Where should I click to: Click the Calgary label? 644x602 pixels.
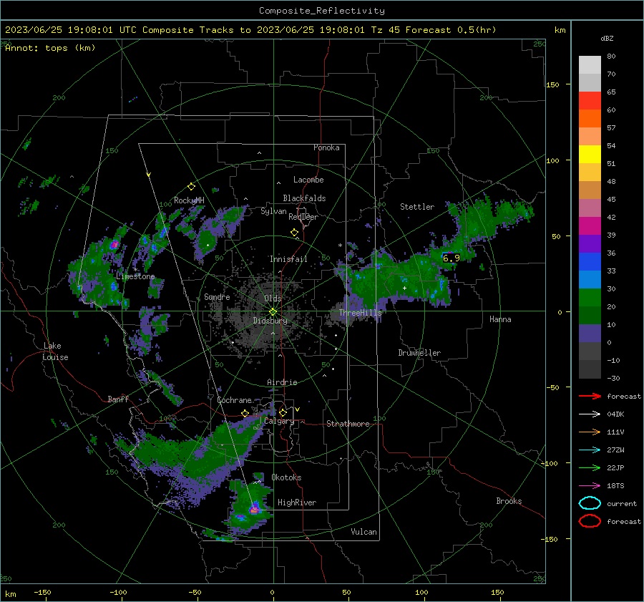(x=279, y=421)
